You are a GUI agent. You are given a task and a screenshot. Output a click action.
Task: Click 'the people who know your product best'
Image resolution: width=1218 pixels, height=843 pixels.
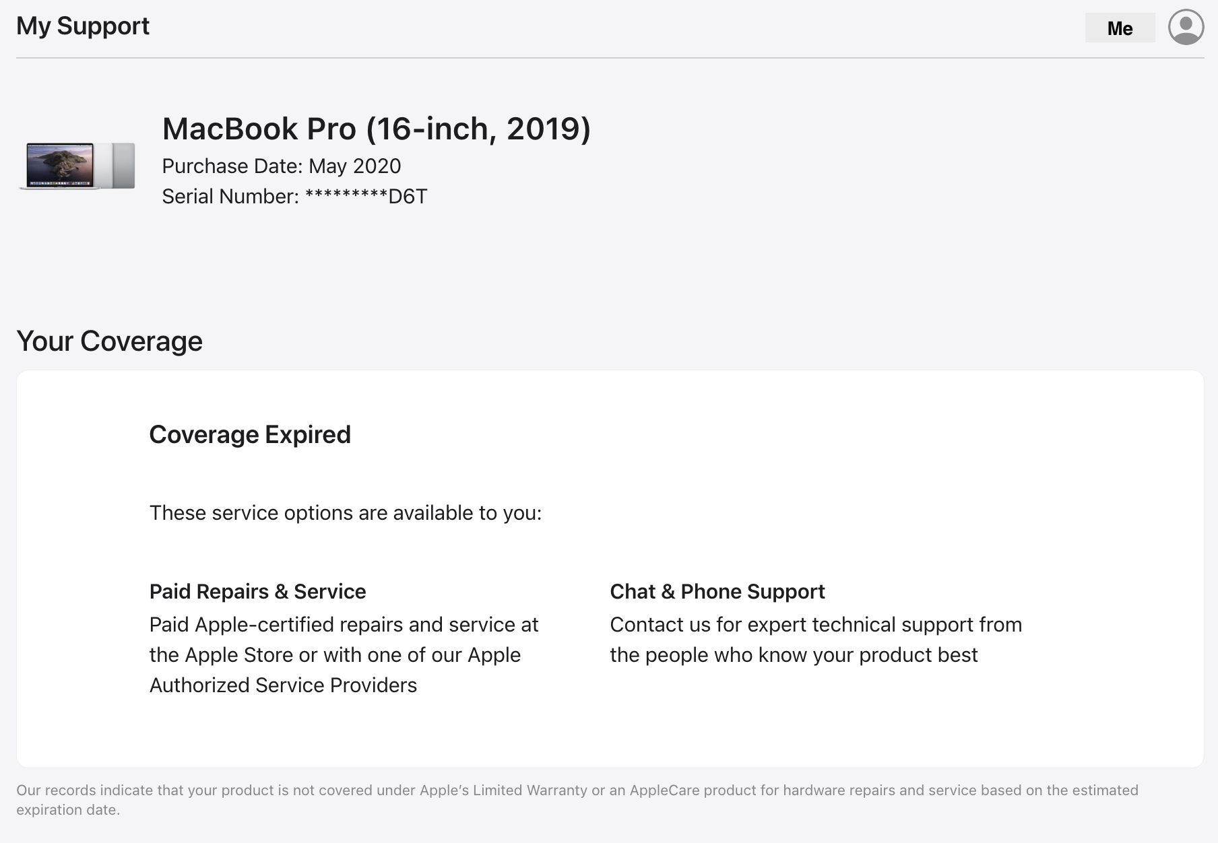click(794, 655)
